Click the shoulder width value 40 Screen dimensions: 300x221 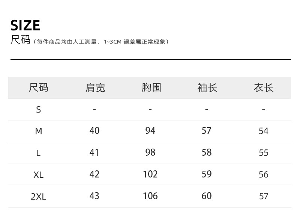click(x=94, y=131)
